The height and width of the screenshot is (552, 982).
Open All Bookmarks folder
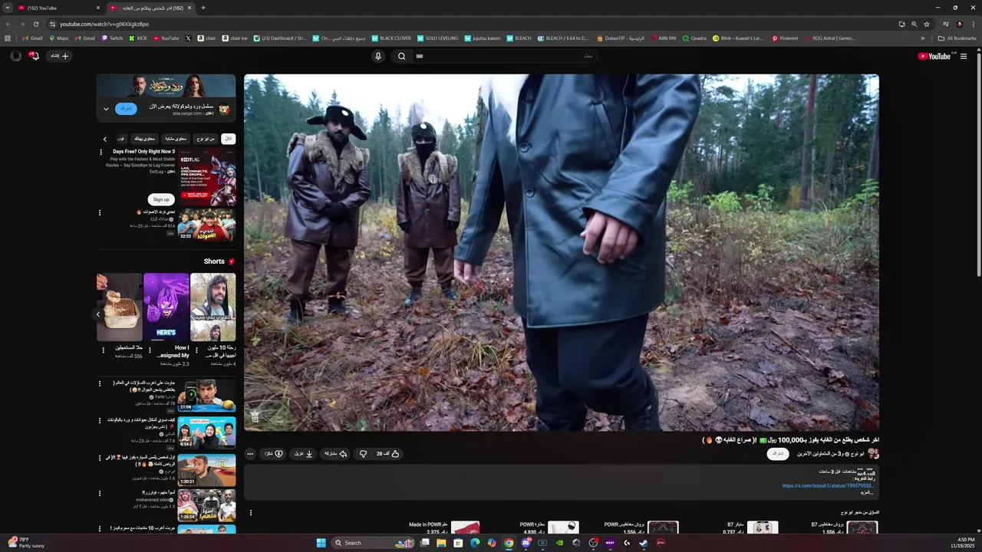point(957,38)
